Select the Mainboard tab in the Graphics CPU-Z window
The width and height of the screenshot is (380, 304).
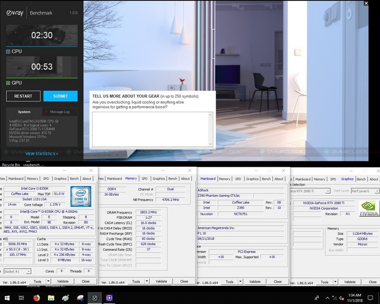coord(303,179)
